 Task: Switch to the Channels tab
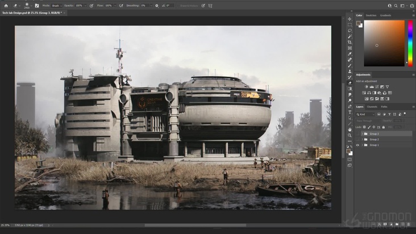(x=372, y=107)
